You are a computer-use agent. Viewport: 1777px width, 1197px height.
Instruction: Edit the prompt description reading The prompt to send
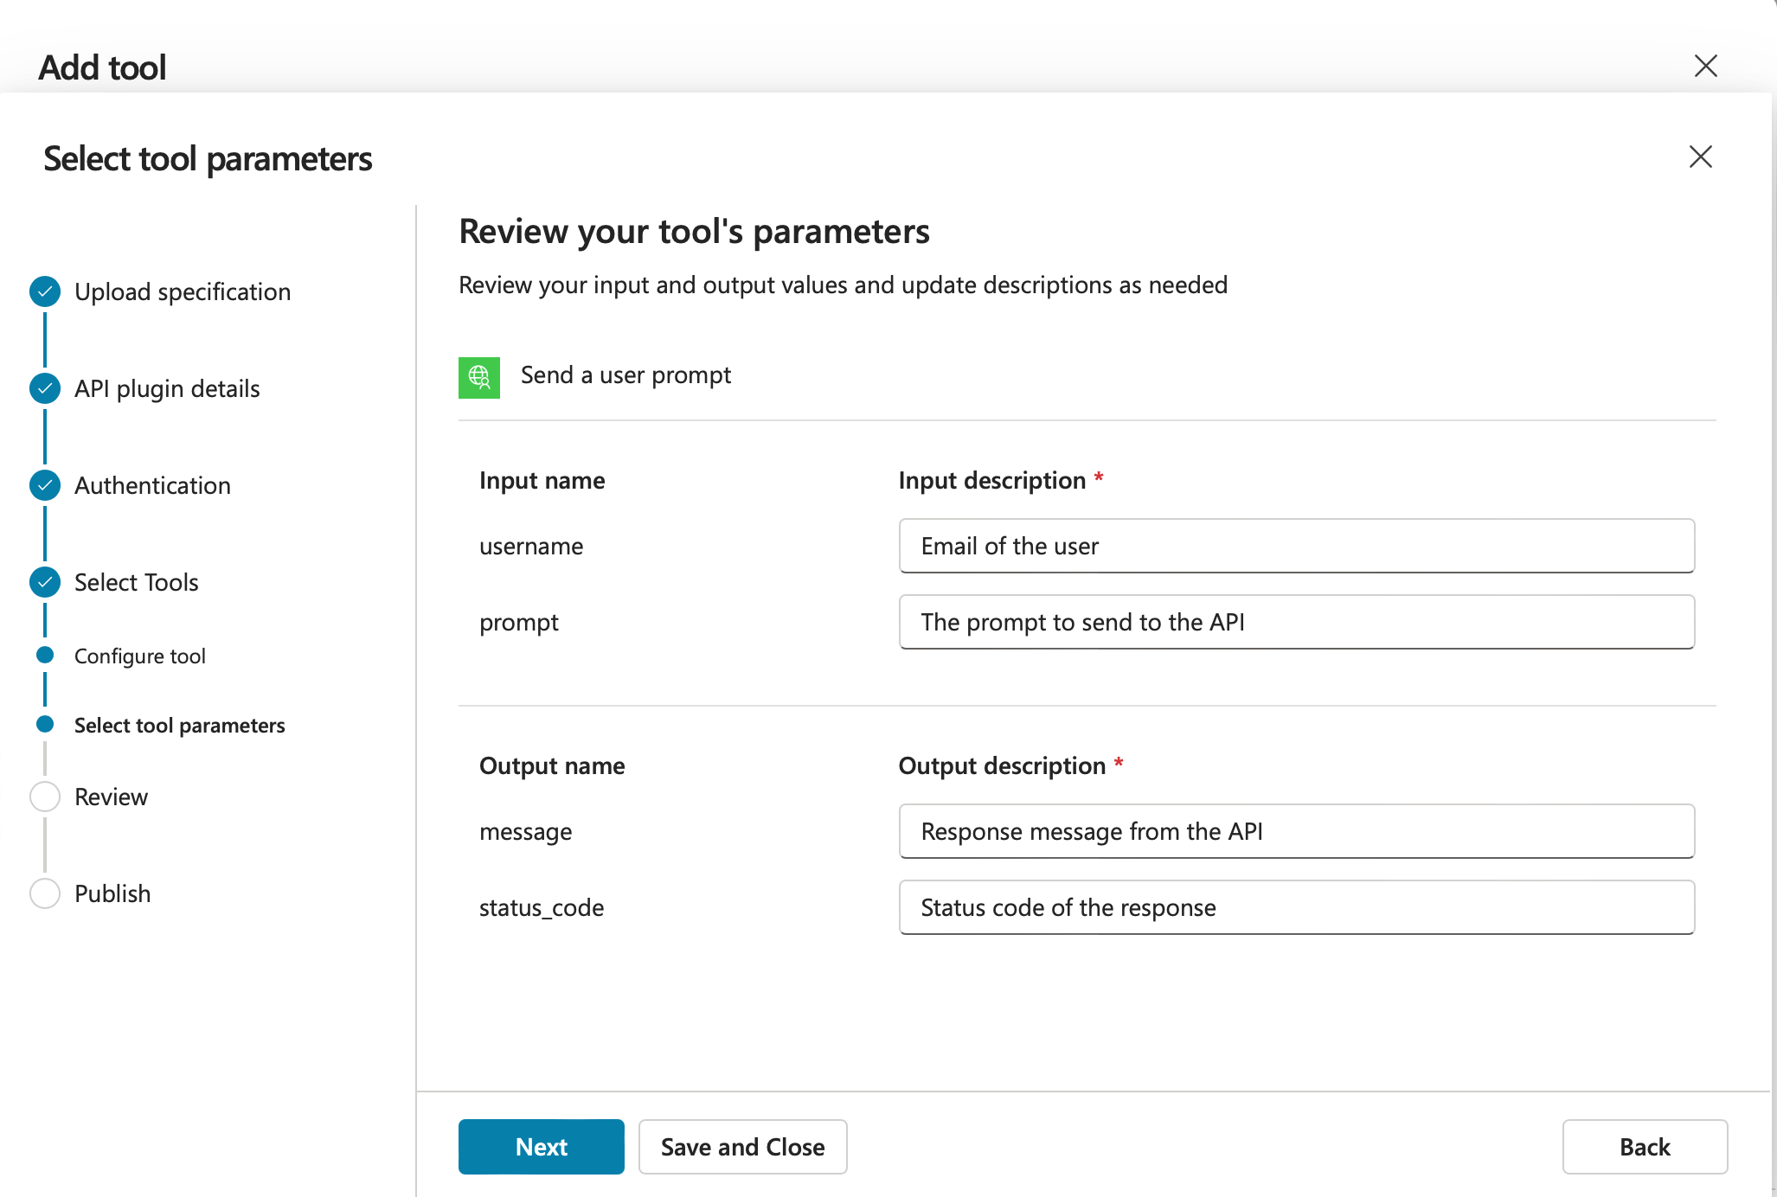click(1295, 621)
